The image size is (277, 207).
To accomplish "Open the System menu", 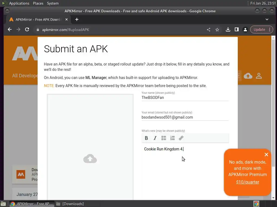I will pos(53,3).
